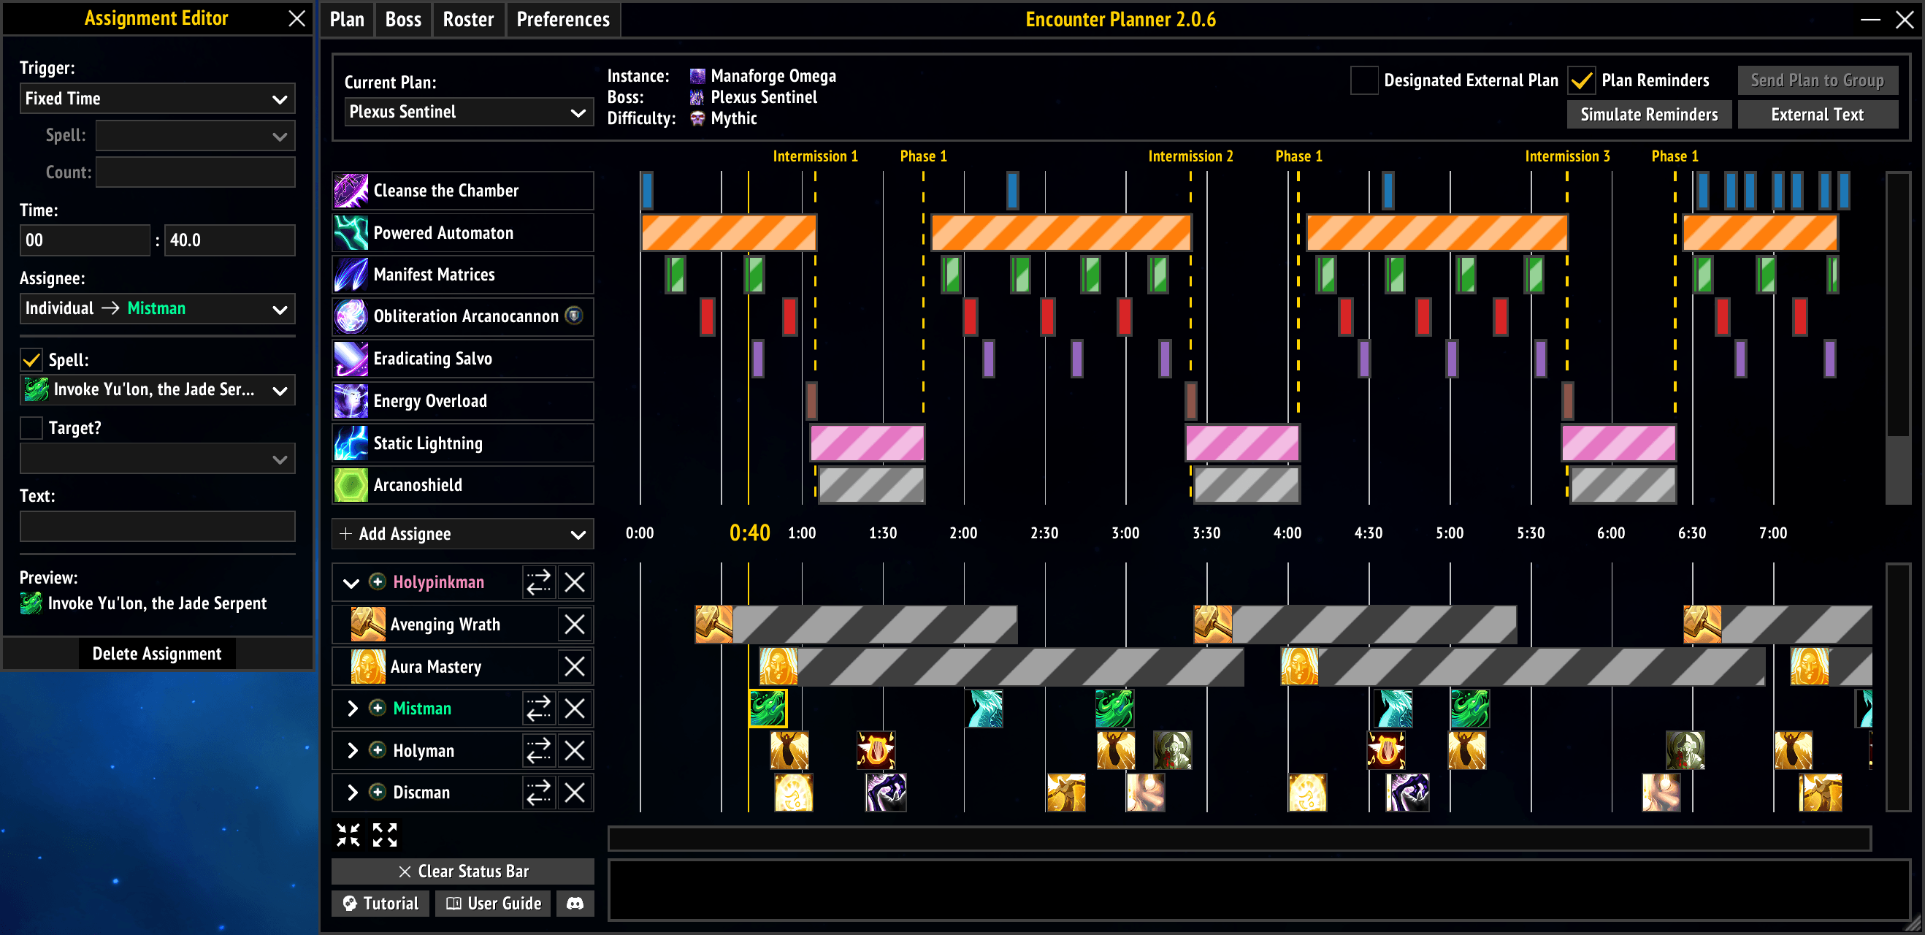Viewport: 1925px width, 935px height.
Task: Click the Delete Assignment button
Action: click(x=157, y=653)
